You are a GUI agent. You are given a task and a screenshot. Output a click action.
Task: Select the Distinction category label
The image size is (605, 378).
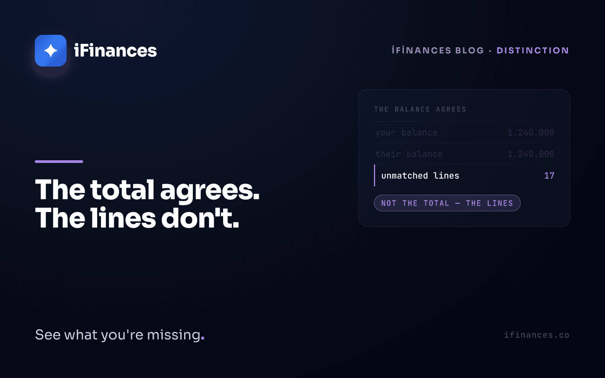point(533,50)
